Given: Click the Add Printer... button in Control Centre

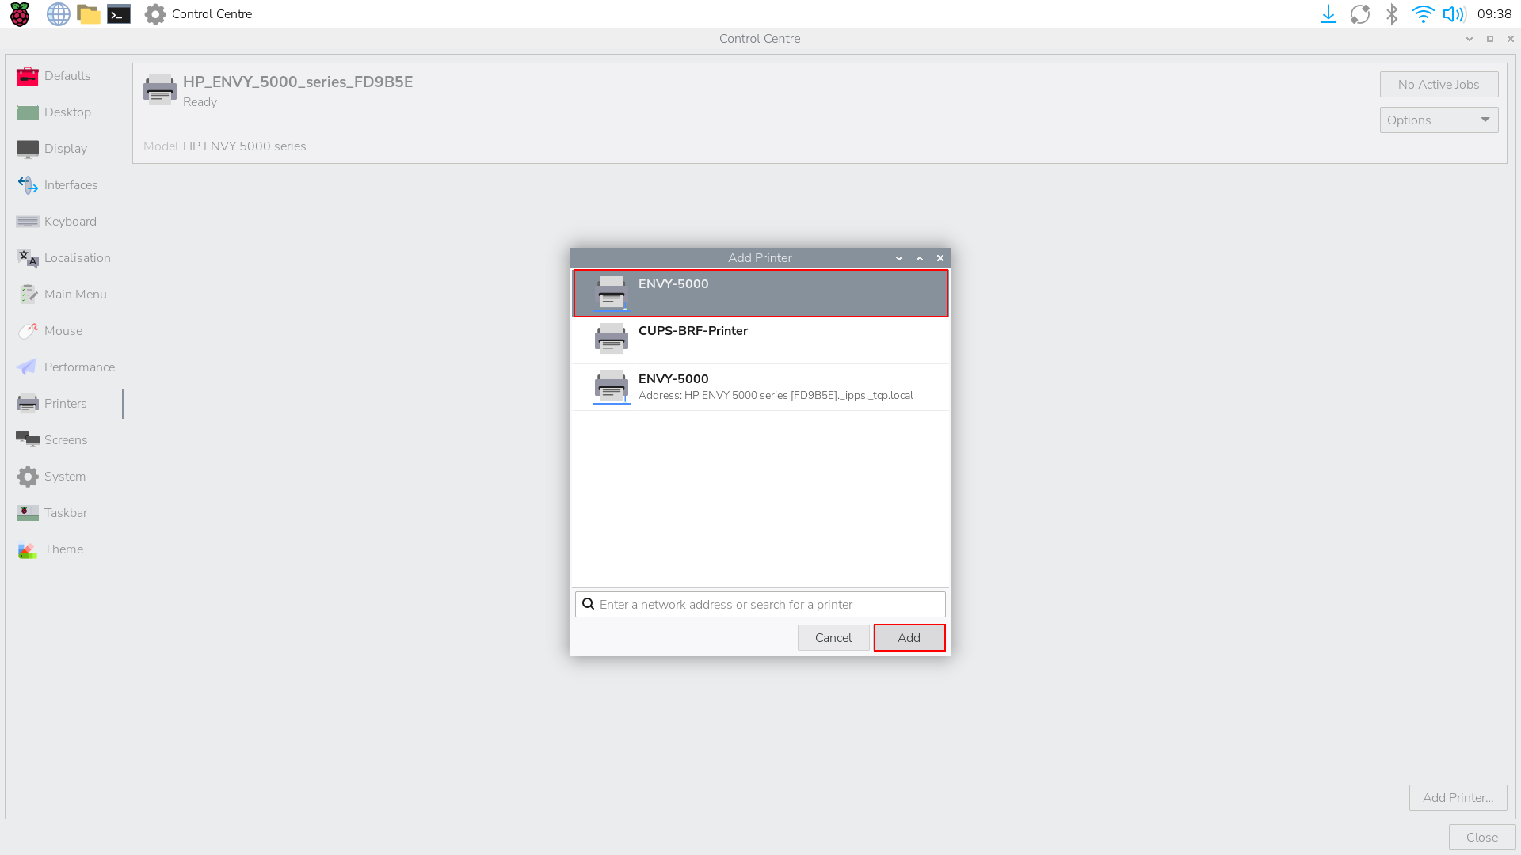Looking at the screenshot, I should [1458, 798].
